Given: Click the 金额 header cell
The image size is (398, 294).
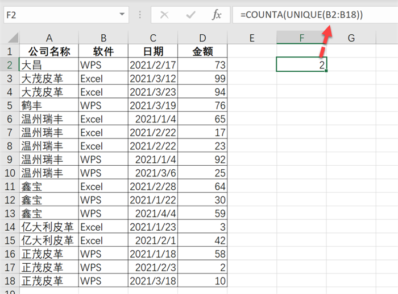Looking at the screenshot, I should click(203, 52).
